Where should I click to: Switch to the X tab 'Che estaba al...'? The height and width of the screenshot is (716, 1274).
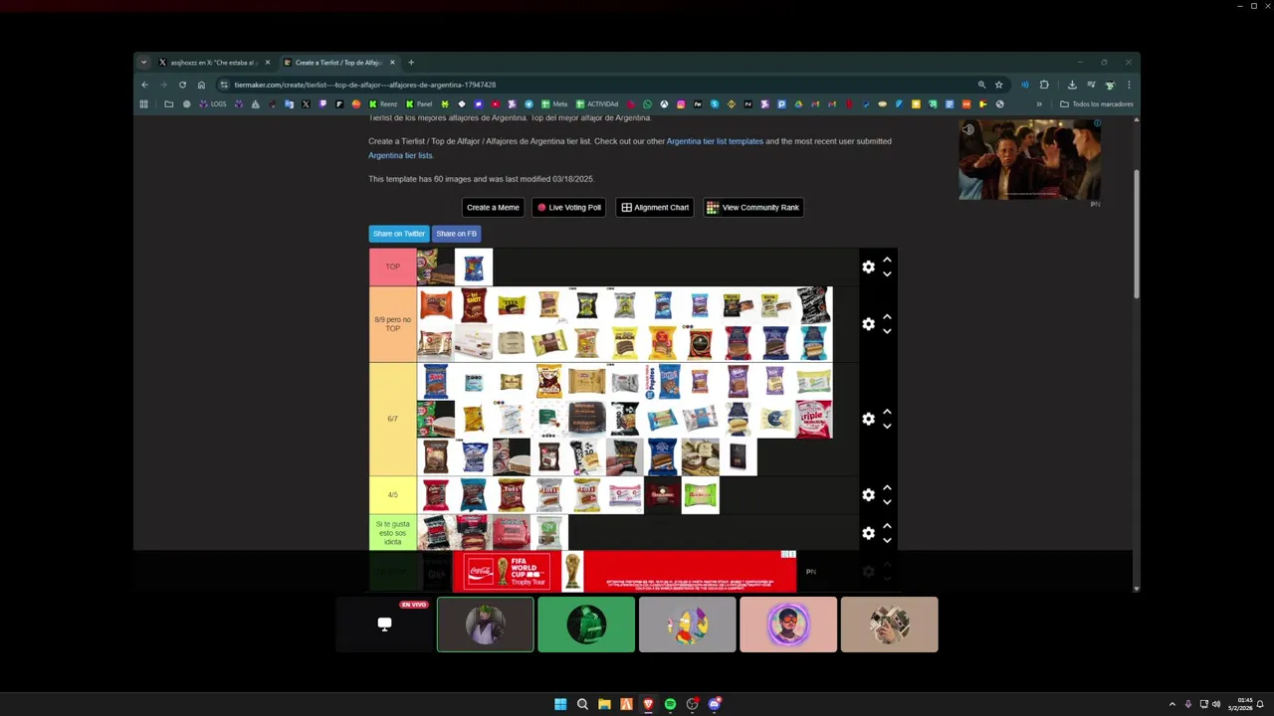[214, 63]
